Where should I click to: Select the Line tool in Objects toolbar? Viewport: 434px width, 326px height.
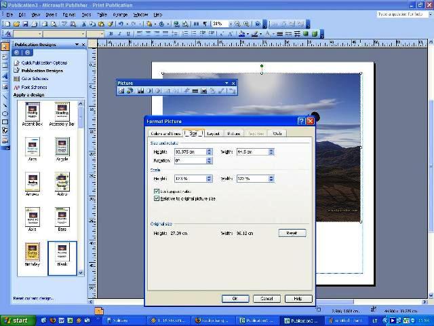click(x=5, y=96)
